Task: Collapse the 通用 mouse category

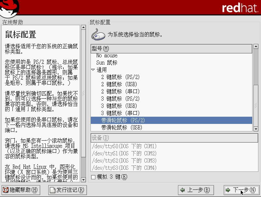Action: point(93,70)
